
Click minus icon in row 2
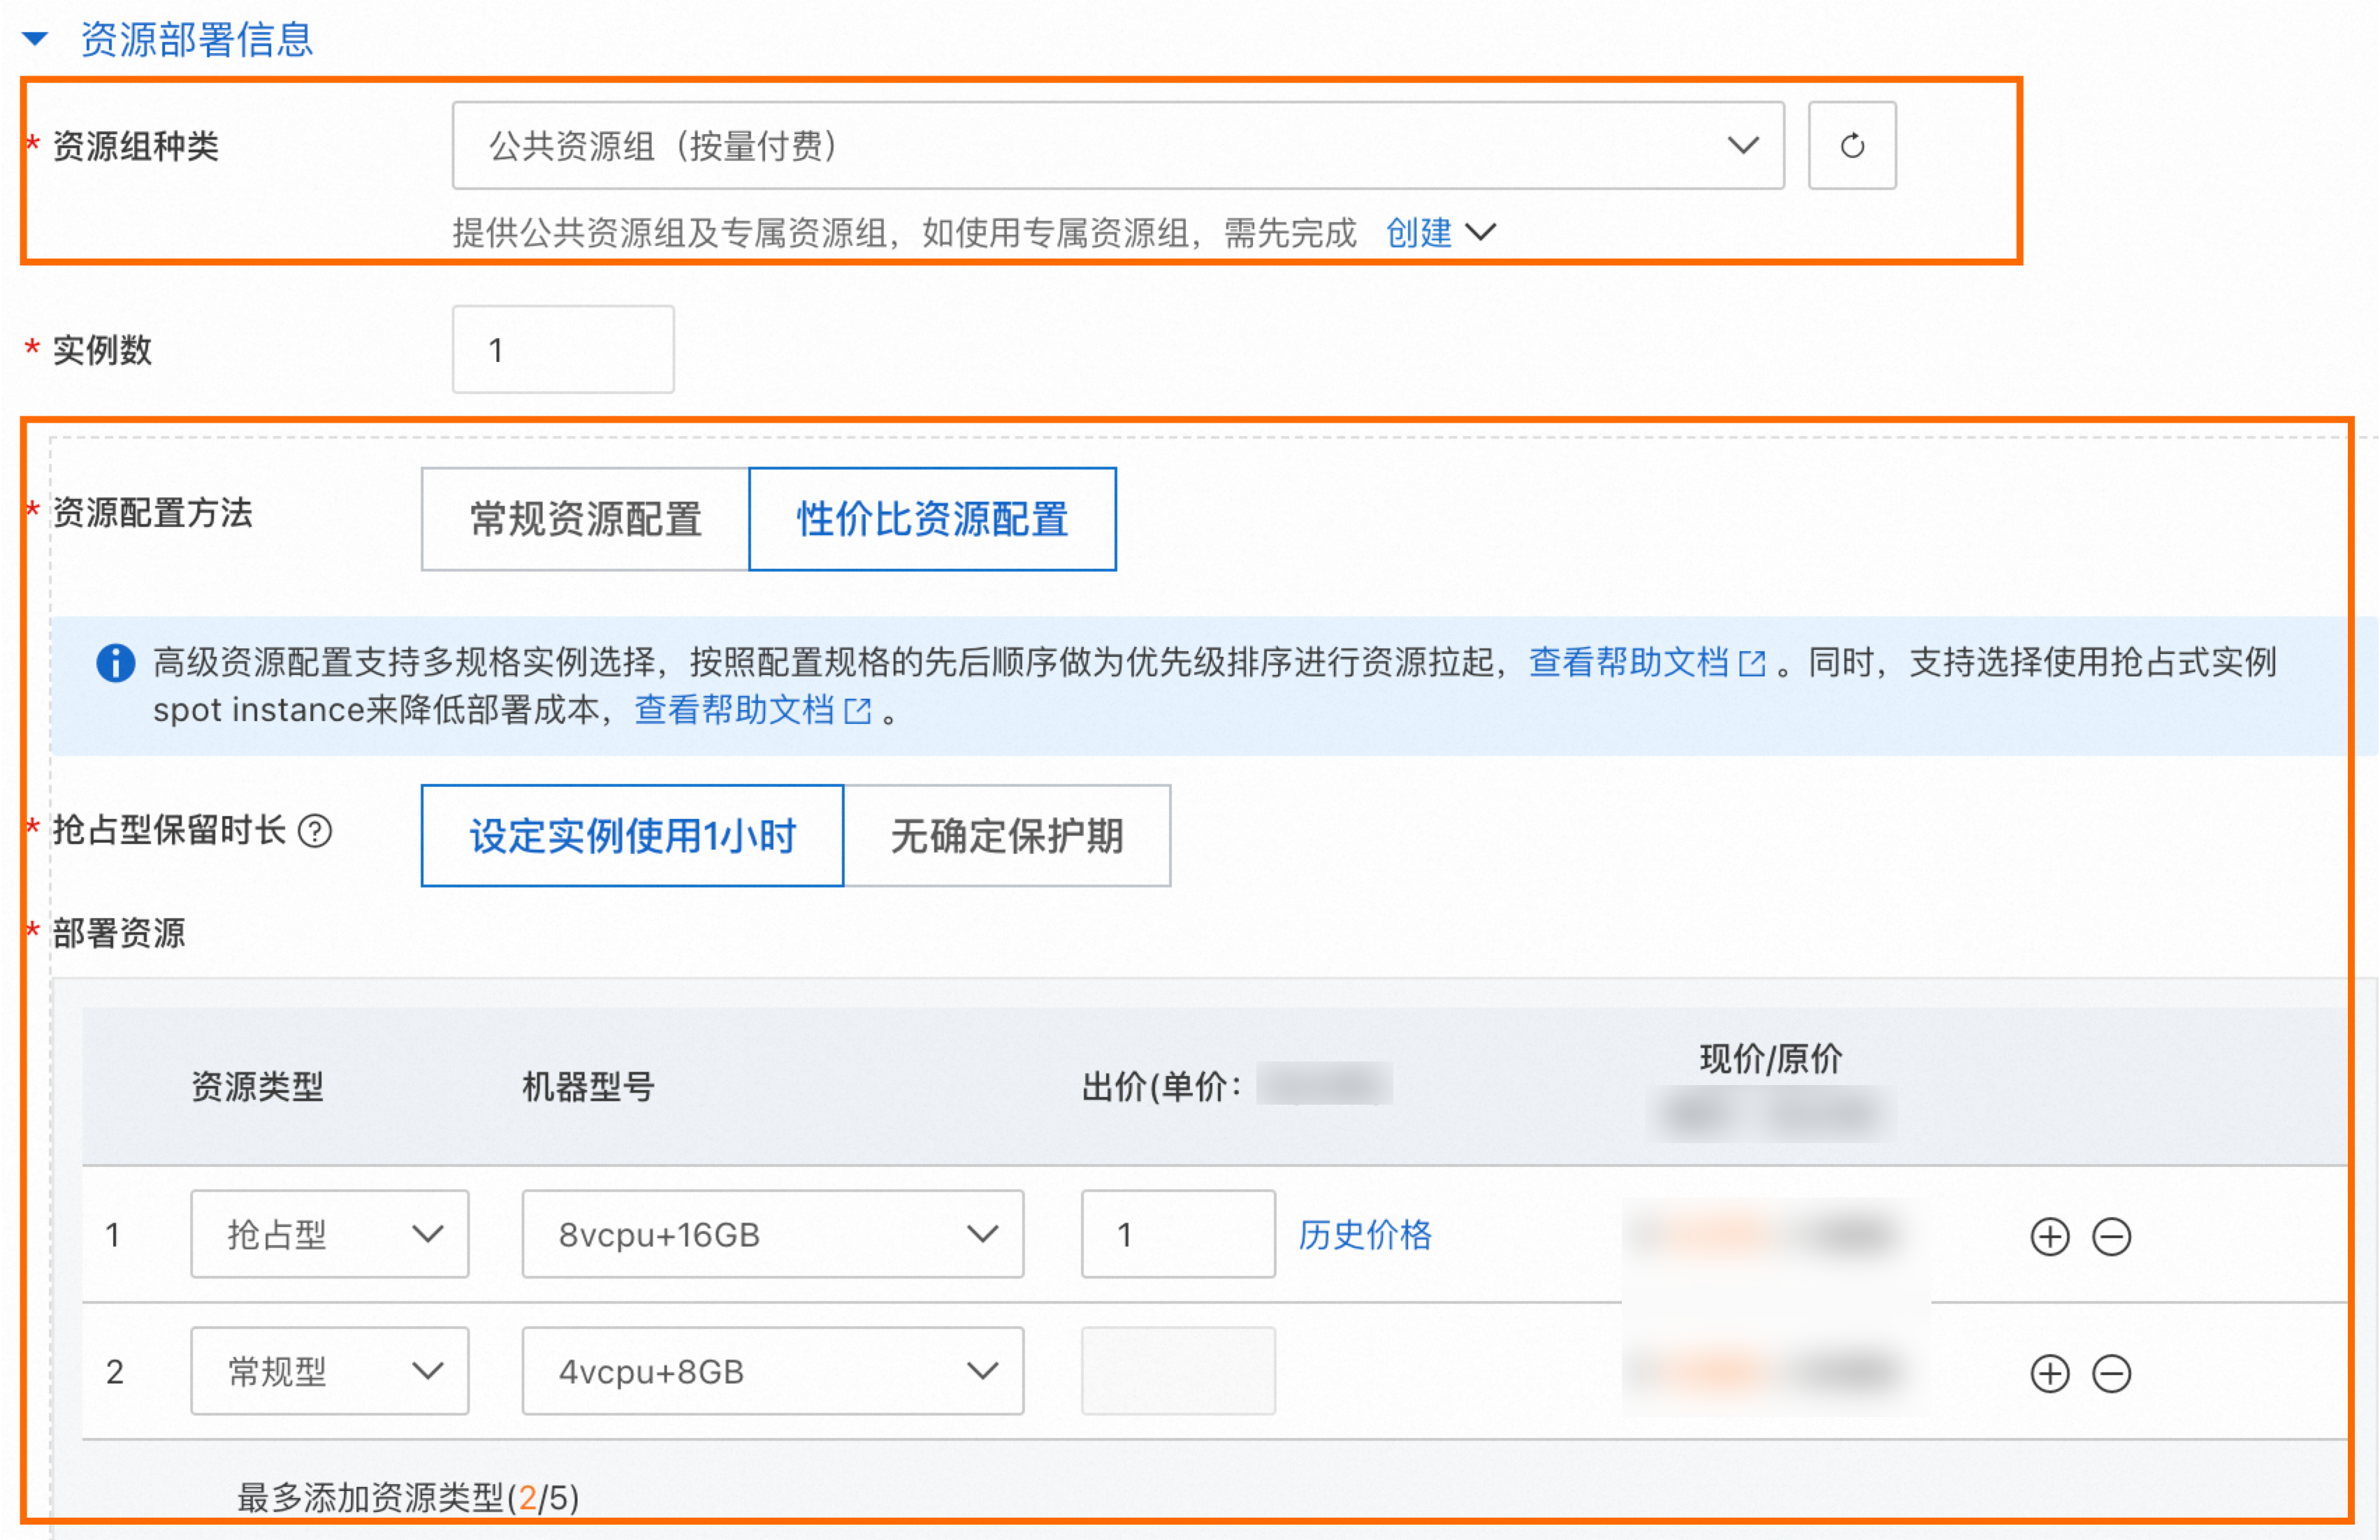[2112, 1374]
